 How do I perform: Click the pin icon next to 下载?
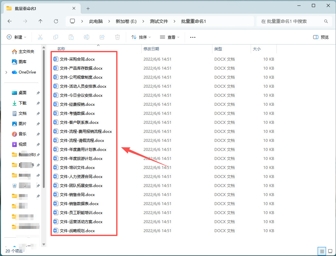[38, 103]
